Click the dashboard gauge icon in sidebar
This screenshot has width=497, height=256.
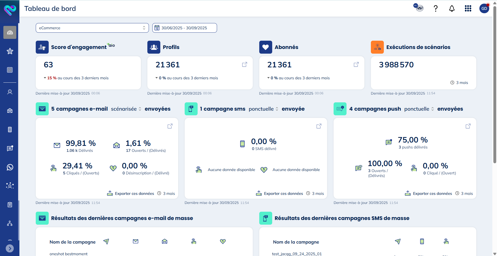click(x=10, y=32)
